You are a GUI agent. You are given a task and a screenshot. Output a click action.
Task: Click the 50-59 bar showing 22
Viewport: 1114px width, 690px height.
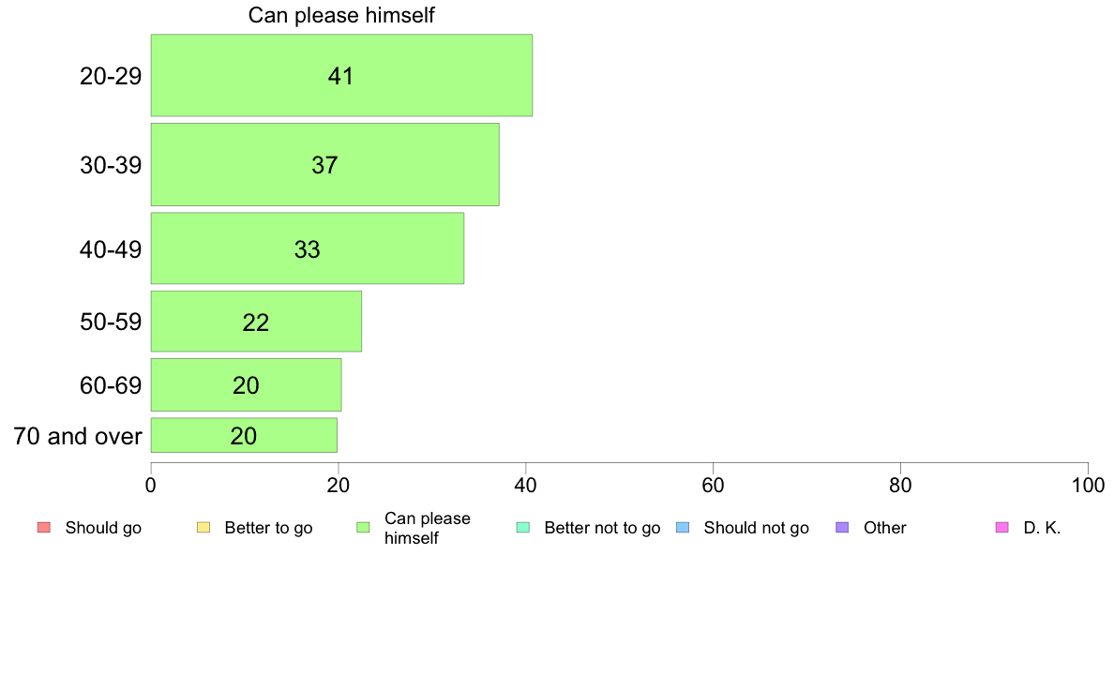[x=256, y=322]
